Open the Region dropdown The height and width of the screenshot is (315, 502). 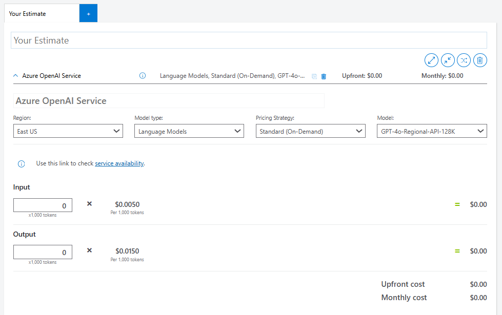[68, 131]
